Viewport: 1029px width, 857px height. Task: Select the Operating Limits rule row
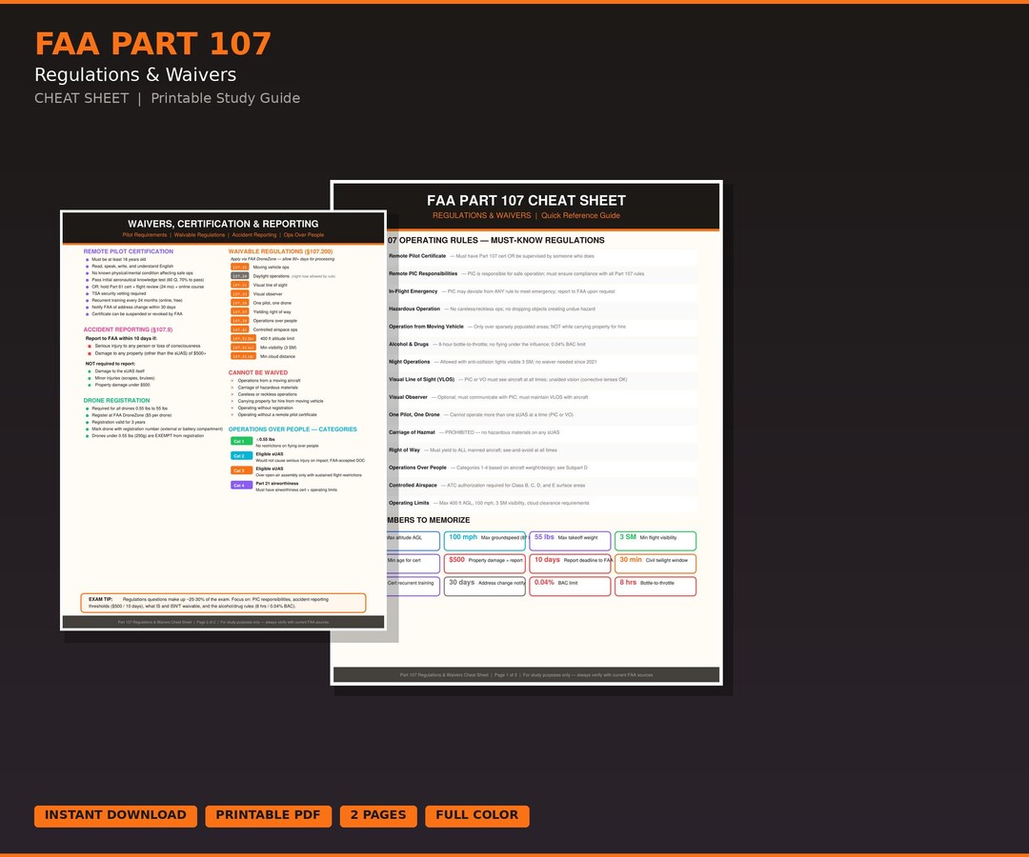coord(542,504)
